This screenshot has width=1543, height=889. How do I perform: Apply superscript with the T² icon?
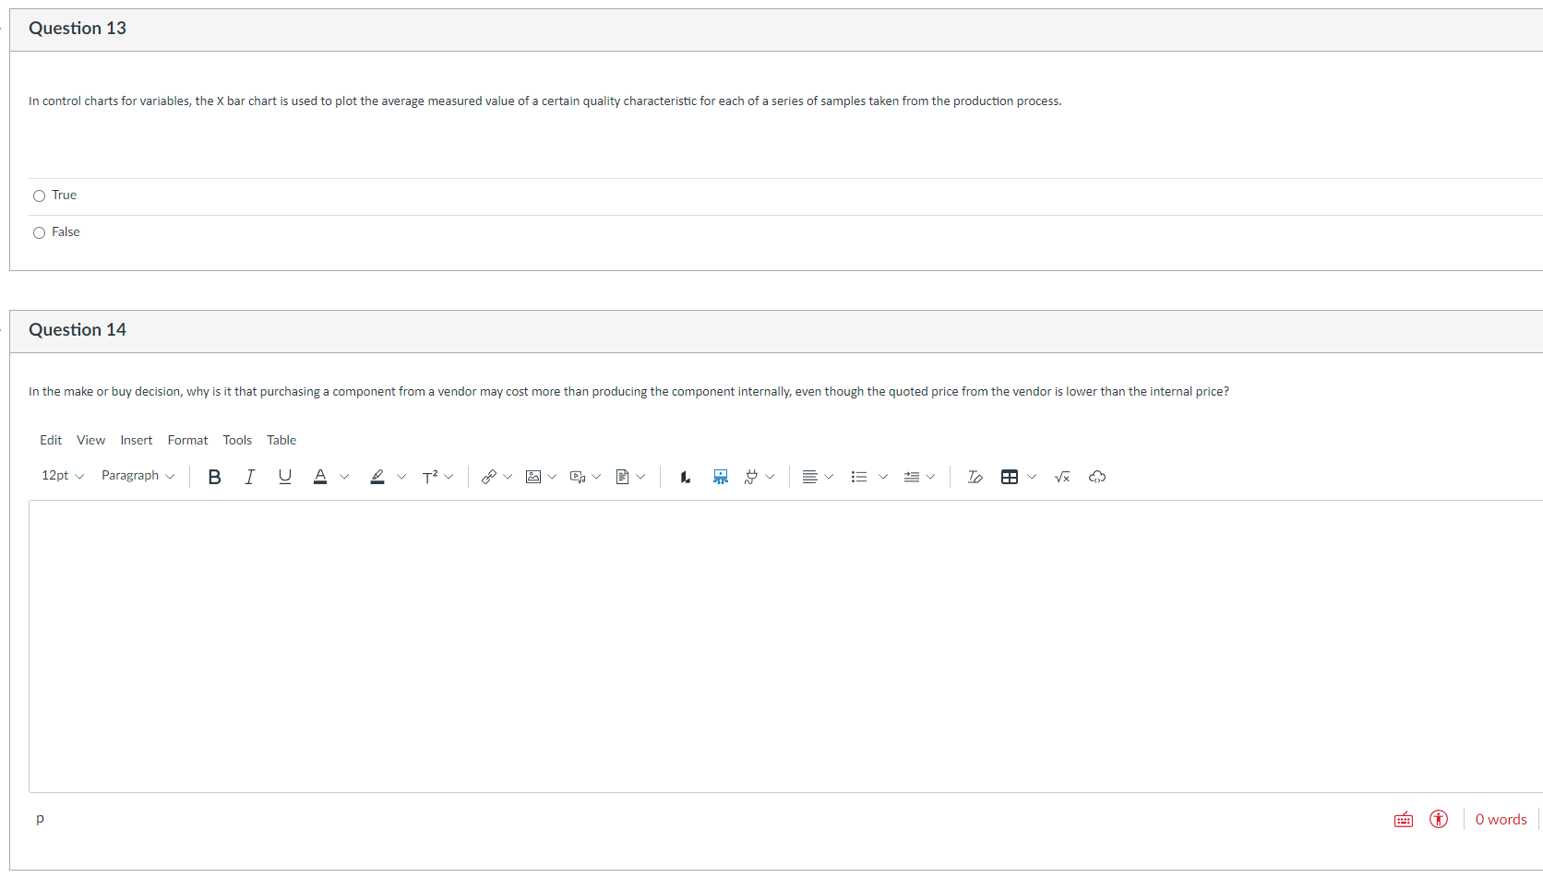[x=430, y=477]
